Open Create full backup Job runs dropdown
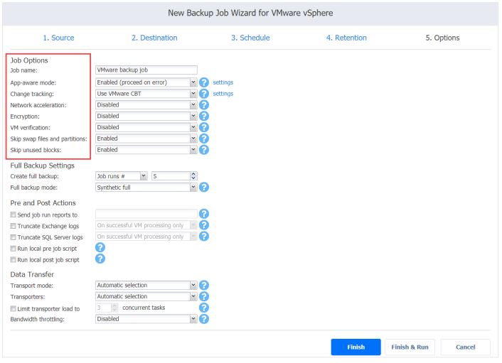This screenshot has height=363, width=502. point(122,176)
